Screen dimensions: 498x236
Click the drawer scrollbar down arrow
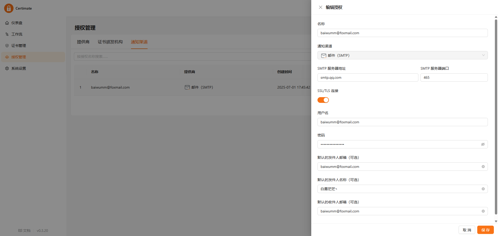tap(496, 221)
